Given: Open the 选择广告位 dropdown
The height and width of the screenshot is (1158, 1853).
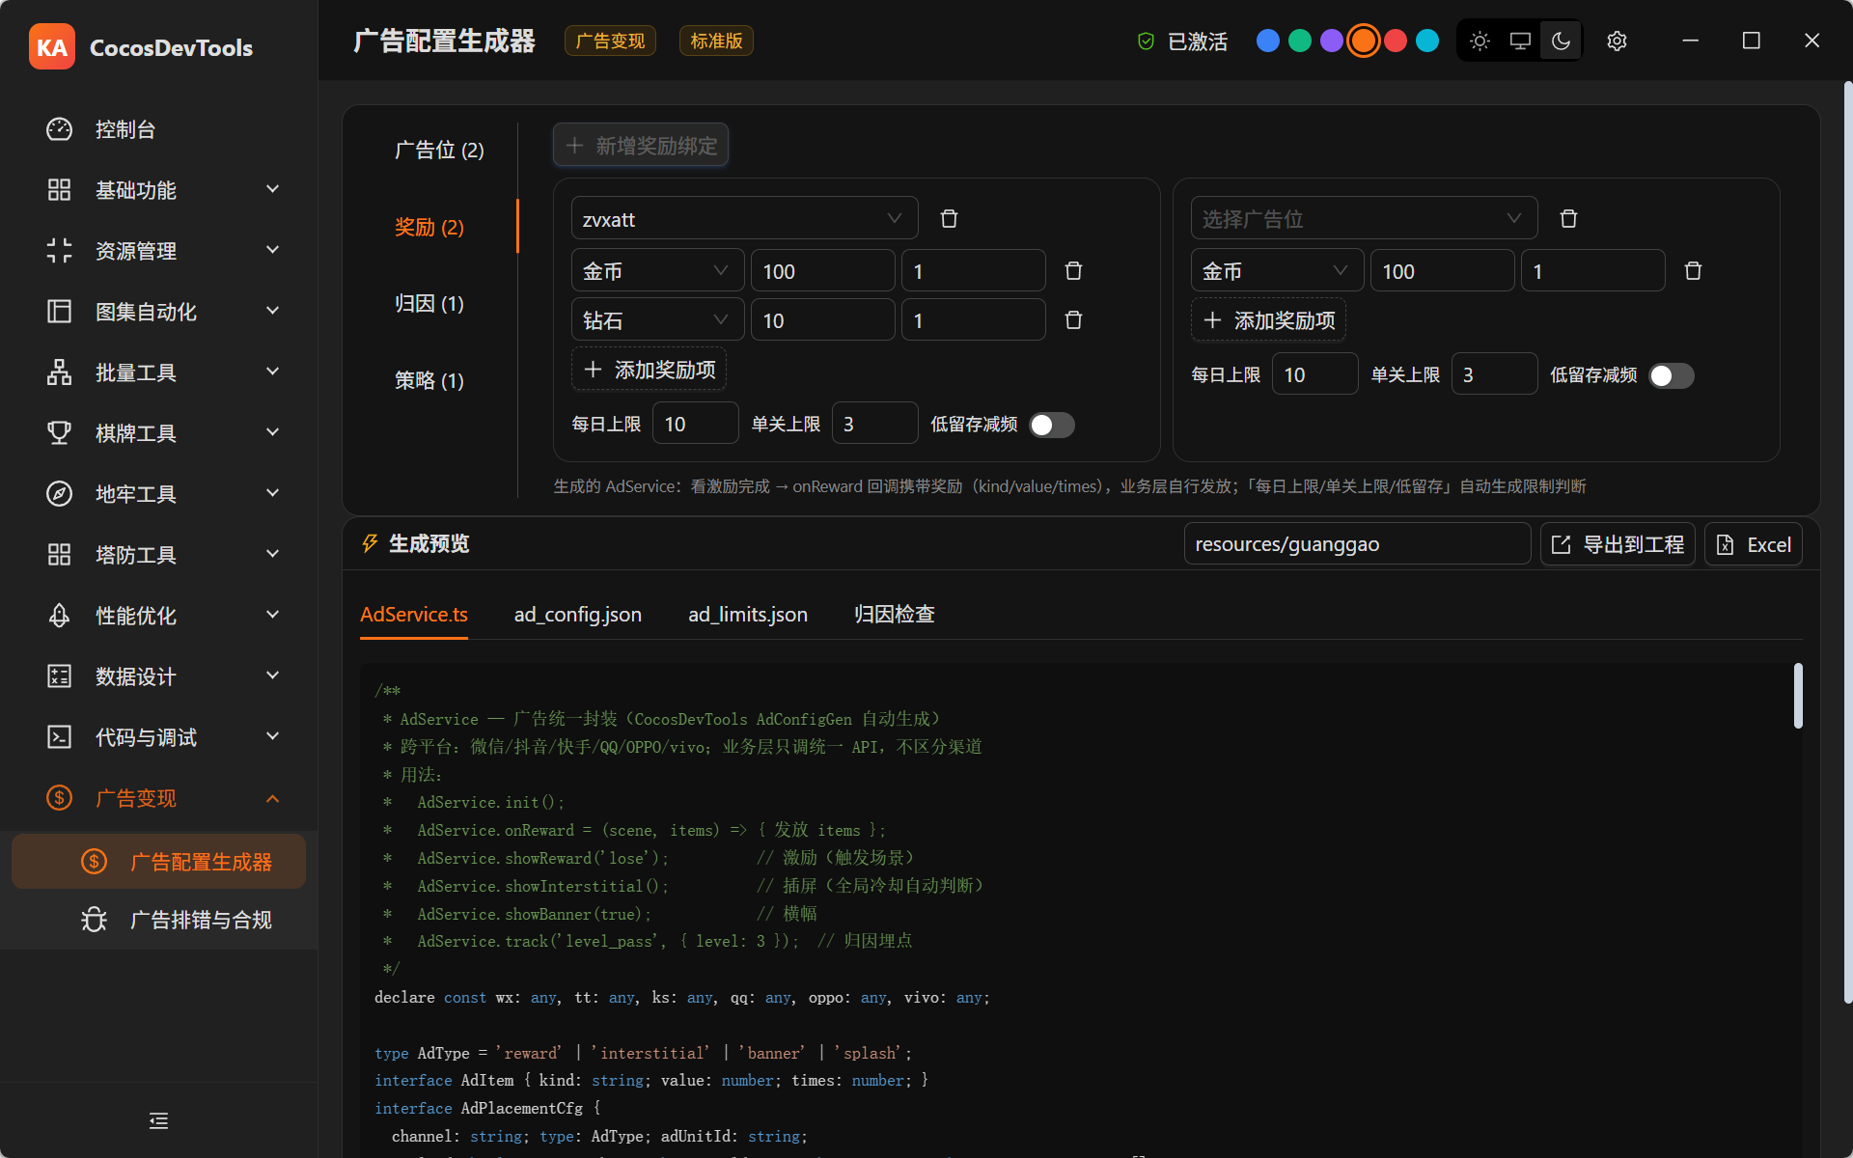Looking at the screenshot, I should coord(1364,219).
